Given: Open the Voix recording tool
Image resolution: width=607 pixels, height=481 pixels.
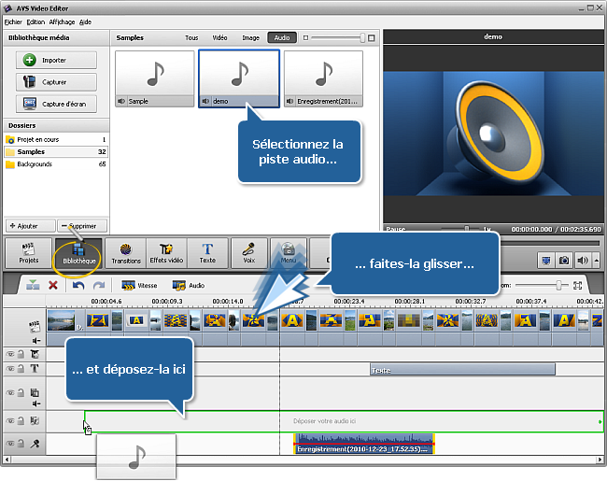Looking at the screenshot, I should (248, 252).
